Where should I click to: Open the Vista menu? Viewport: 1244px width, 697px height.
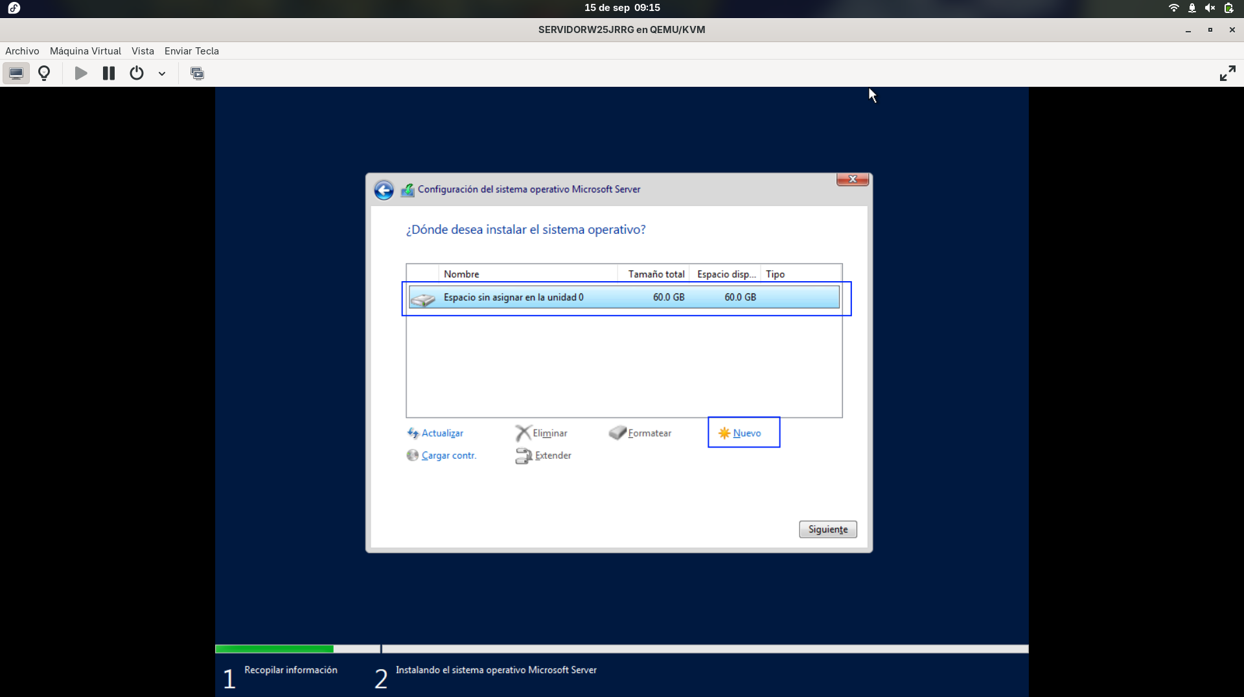click(143, 51)
